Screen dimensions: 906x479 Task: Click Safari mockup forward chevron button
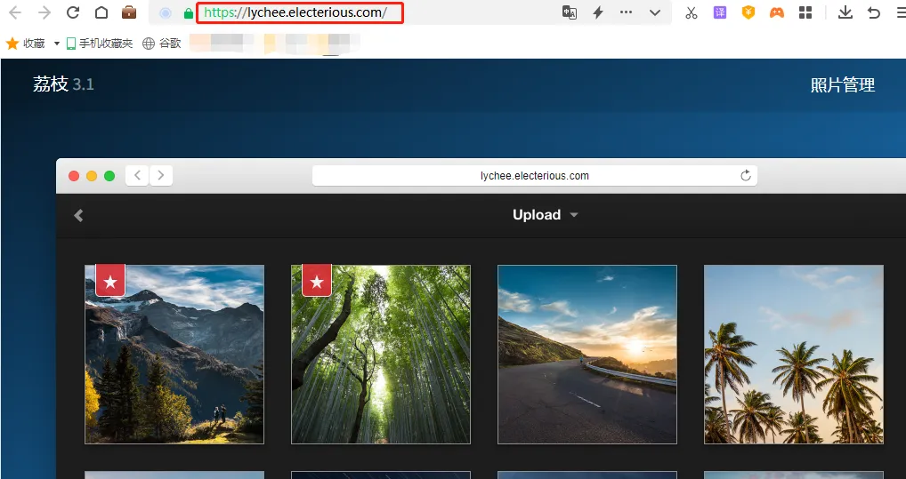click(x=161, y=175)
